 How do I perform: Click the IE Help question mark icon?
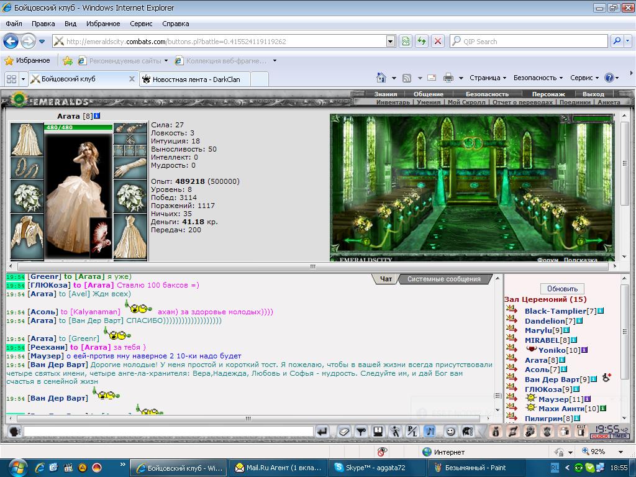(609, 78)
